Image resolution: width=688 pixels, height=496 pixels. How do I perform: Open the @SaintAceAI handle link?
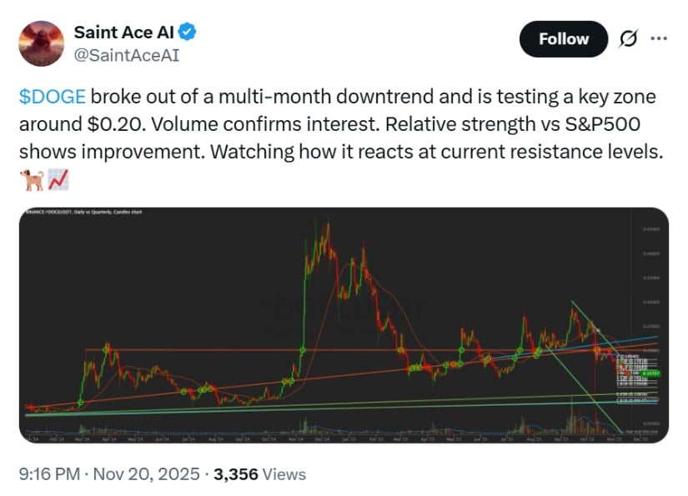tap(127, 56)
